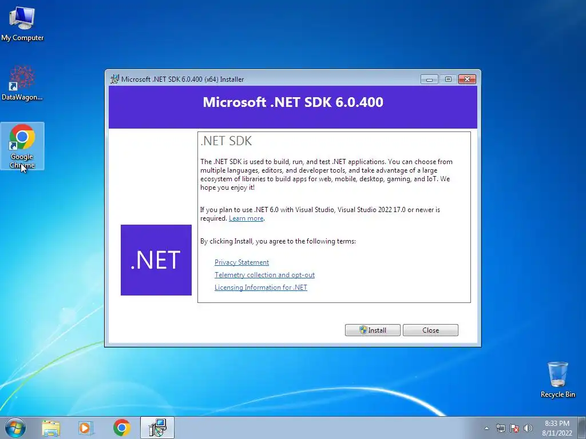The height and width of the screenshot is (439, 586).
Task: Open the Learn more link
Action: 246,218
